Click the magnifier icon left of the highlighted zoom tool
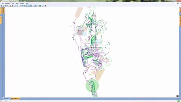Image resolution: width=181 pixels, height=102 pixels. [x=14, y=6]
